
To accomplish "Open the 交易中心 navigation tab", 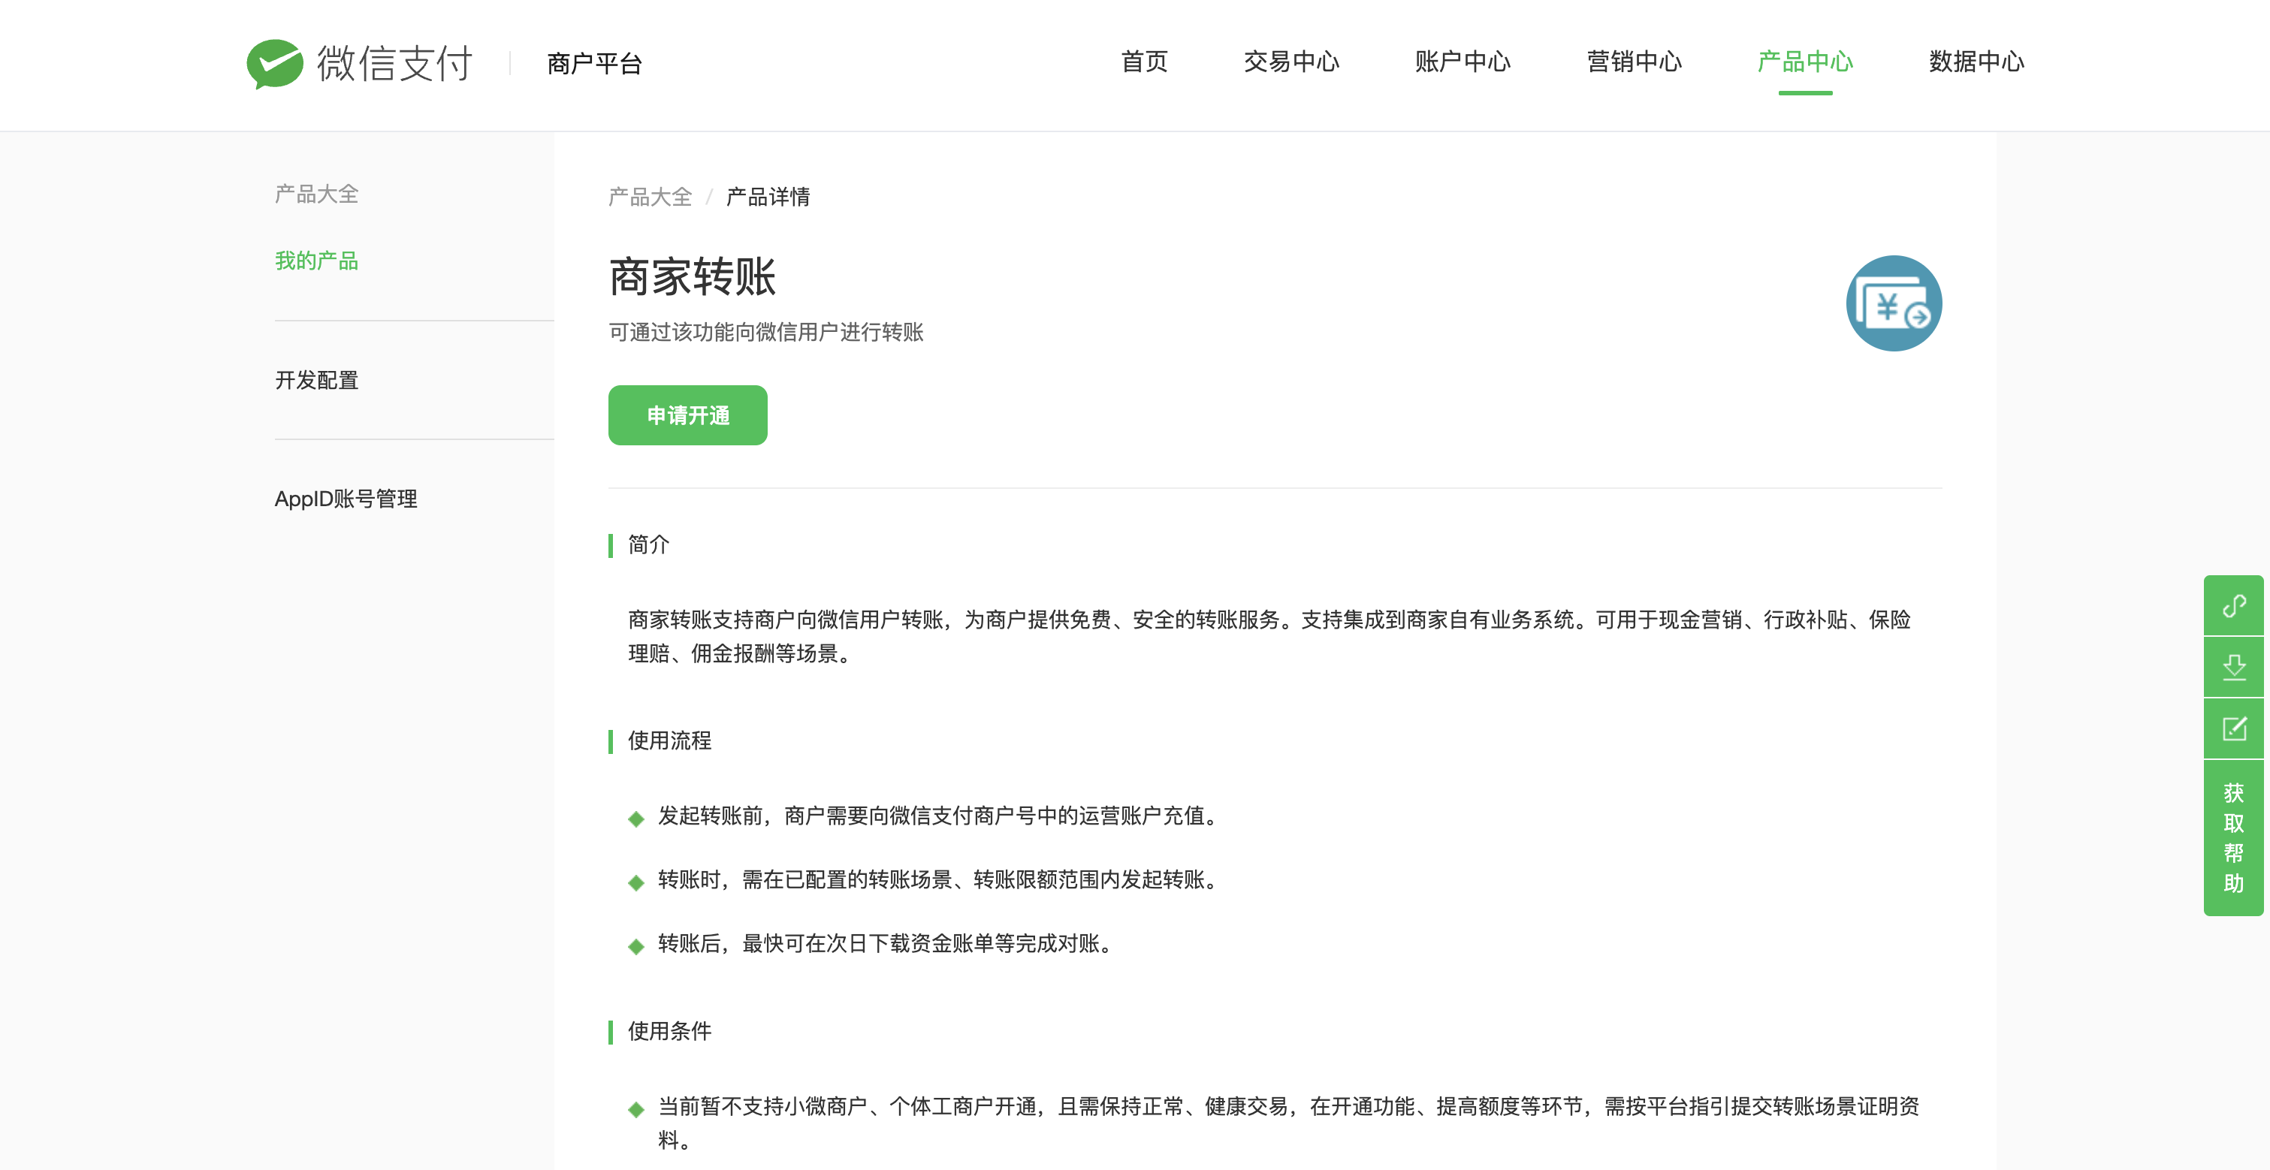I will tap(1291, 62).
